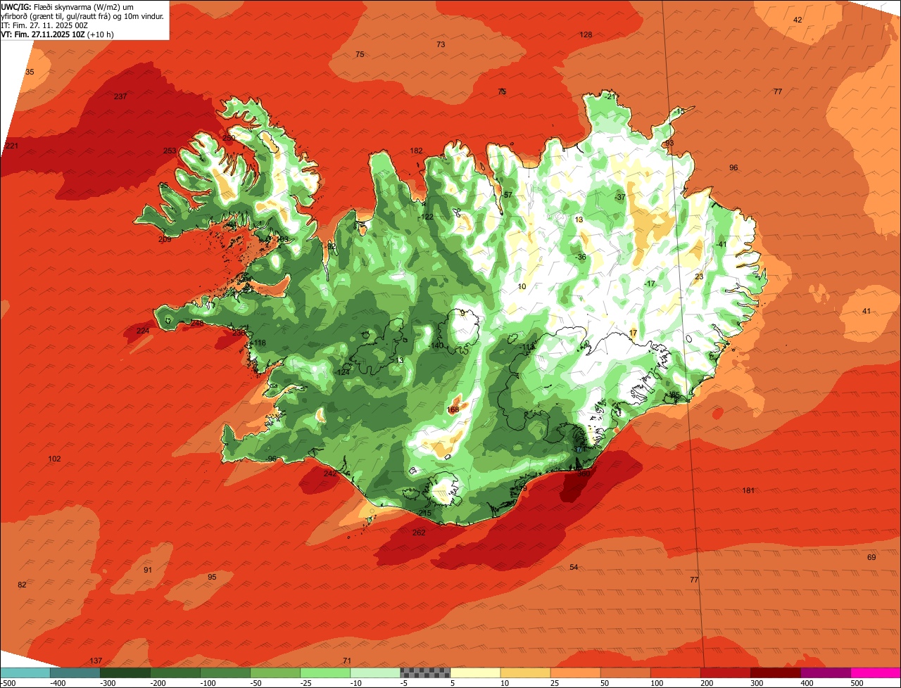Screen dimensions: 901x688
Task: Click the legend label -300
Action: (x=106, y=683)
